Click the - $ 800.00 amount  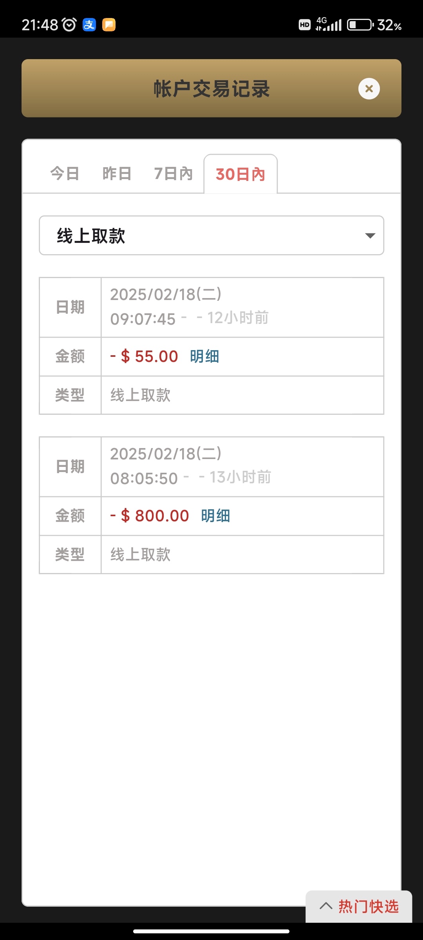pyautogui.click(x=150, y=516)
